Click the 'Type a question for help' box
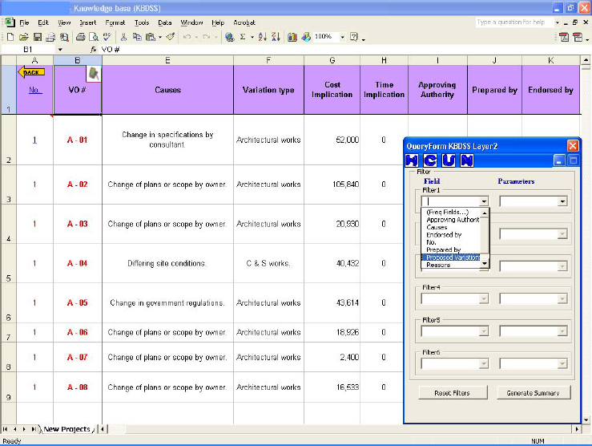The width and height of the screenshot is (592, 446). pos(514,22)
